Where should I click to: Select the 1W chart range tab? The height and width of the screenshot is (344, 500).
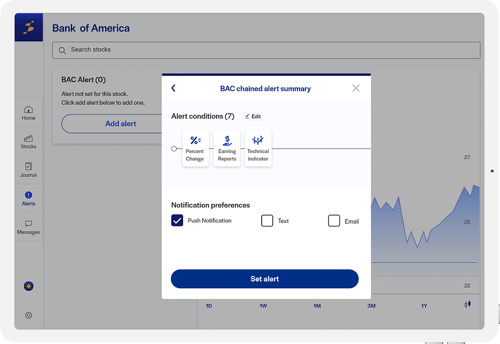pyautogui.click(x=263, y=306)
